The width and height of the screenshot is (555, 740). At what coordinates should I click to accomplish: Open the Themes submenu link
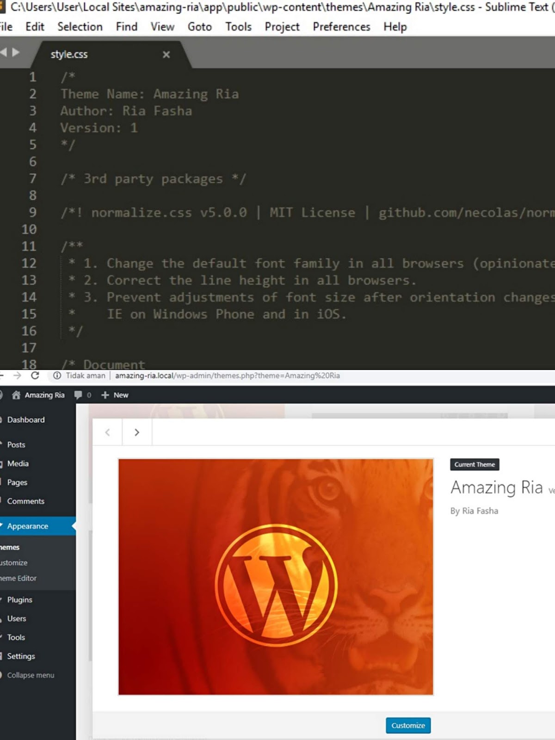(x=10, y=547)
